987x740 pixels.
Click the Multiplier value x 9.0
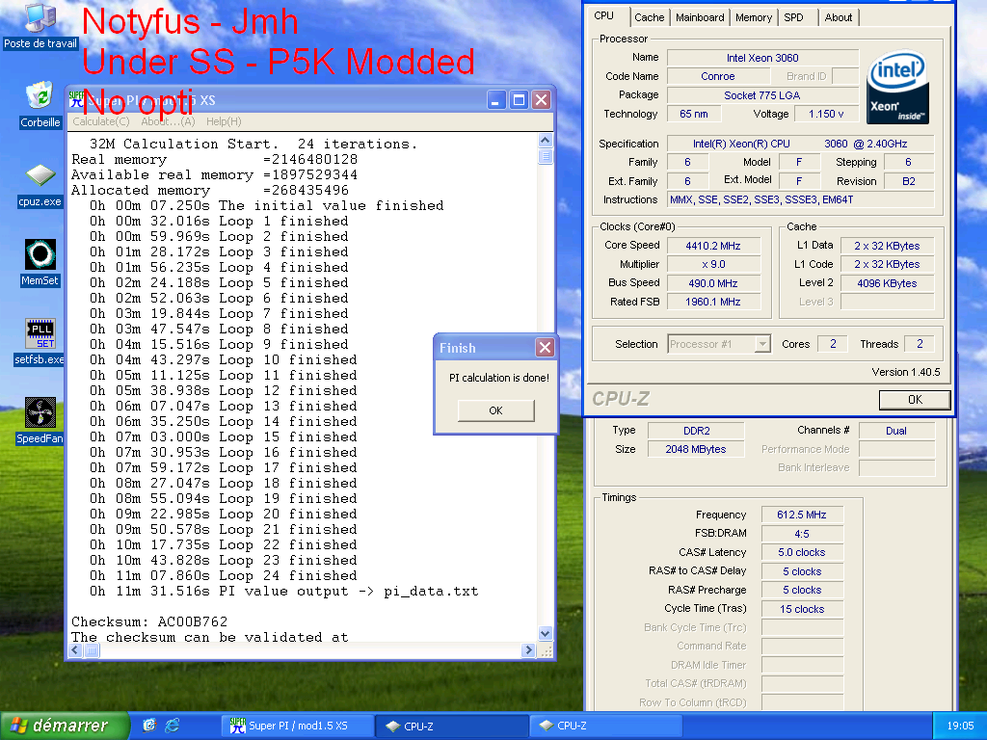(713, 264)
